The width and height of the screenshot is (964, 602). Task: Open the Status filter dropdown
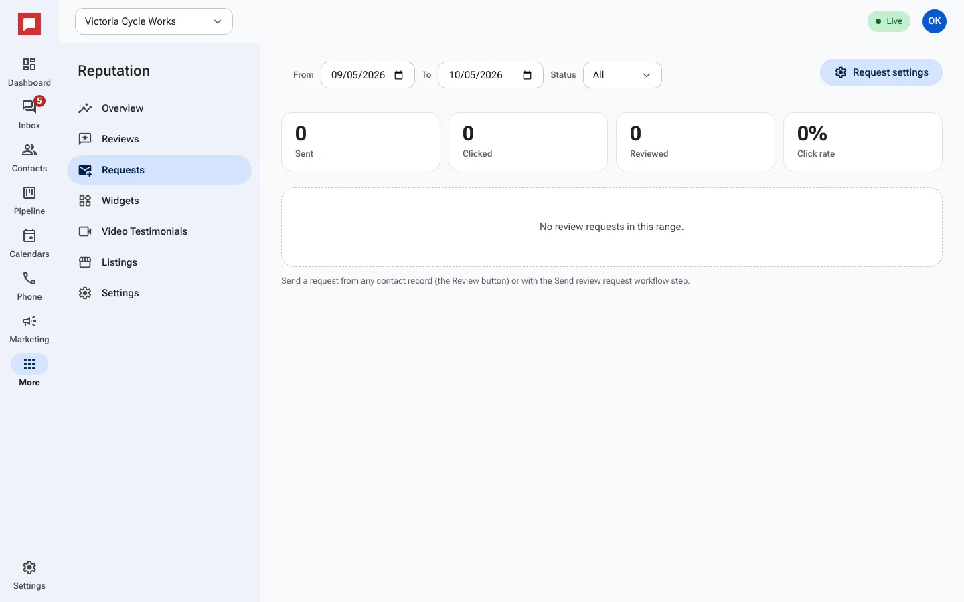tap(623, 75)
